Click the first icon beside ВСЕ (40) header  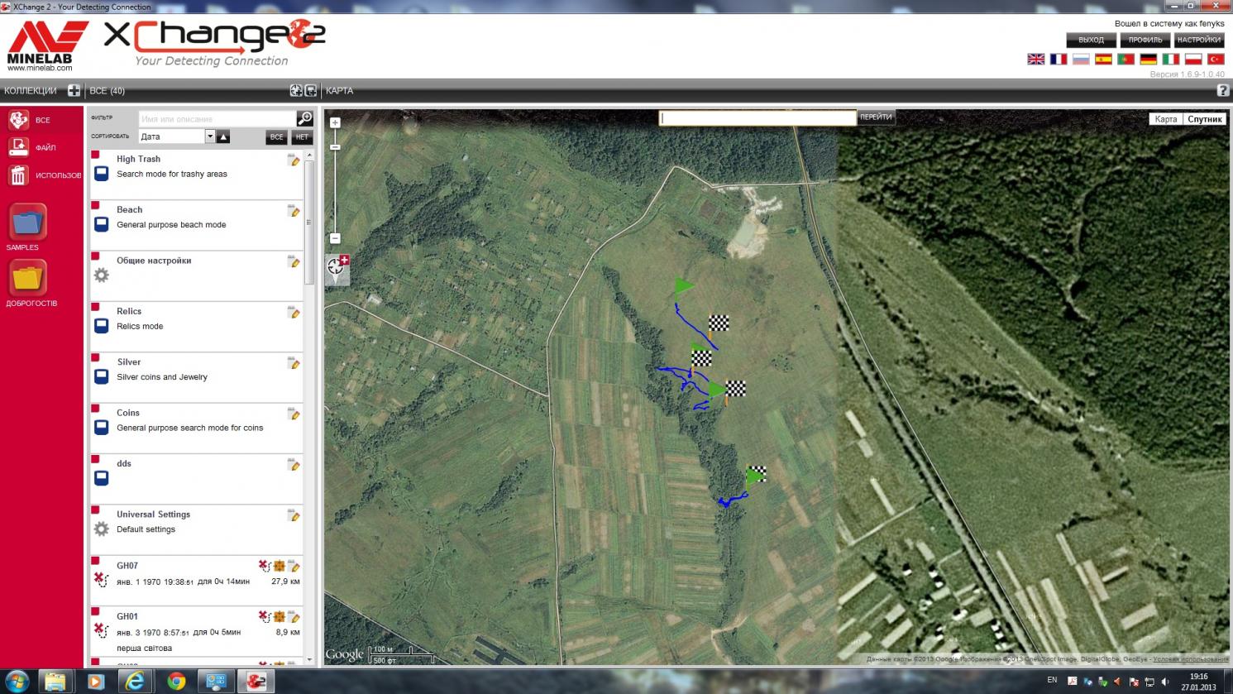click(x=296, y=90)
